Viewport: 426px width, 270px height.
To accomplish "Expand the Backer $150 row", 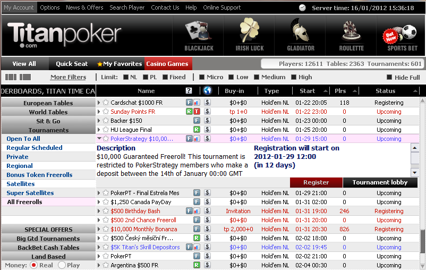I will coord(99,121).
